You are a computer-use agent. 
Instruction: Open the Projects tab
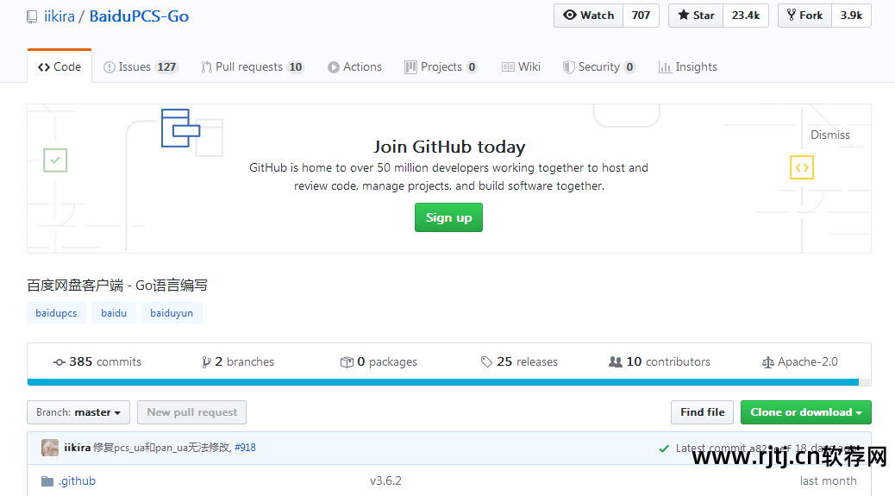[441, 66]
